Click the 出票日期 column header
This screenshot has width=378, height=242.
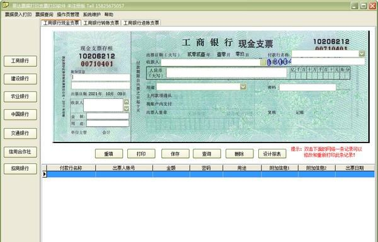click(355, 168)
